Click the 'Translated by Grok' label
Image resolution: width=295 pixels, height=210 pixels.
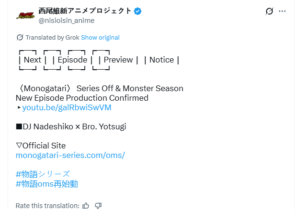click(52, 37)
